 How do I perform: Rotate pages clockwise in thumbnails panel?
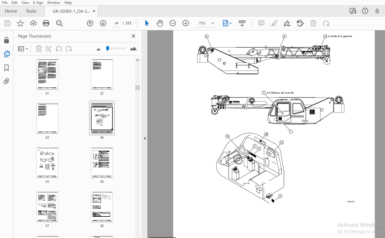pos(68,49)
